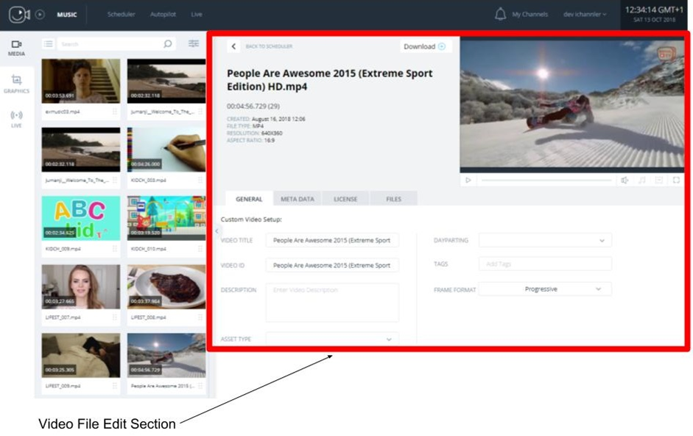
Task: Click the video player progress bar
Action: coord(546,180)
